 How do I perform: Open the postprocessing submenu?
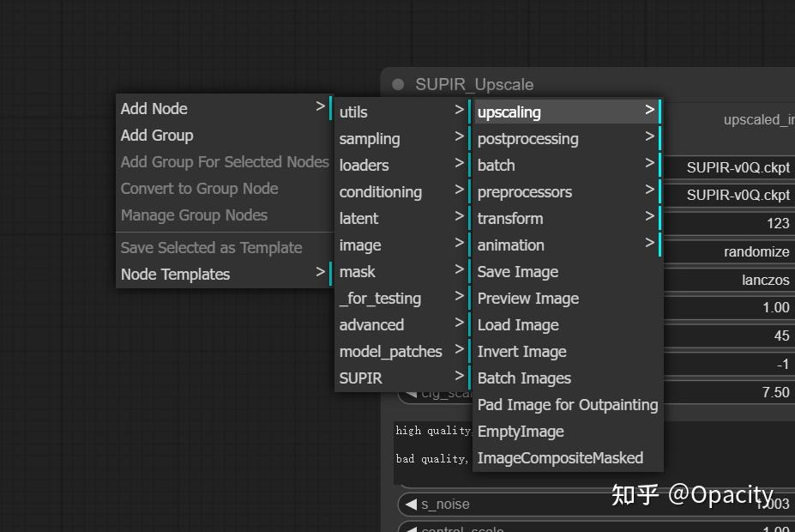566,138
